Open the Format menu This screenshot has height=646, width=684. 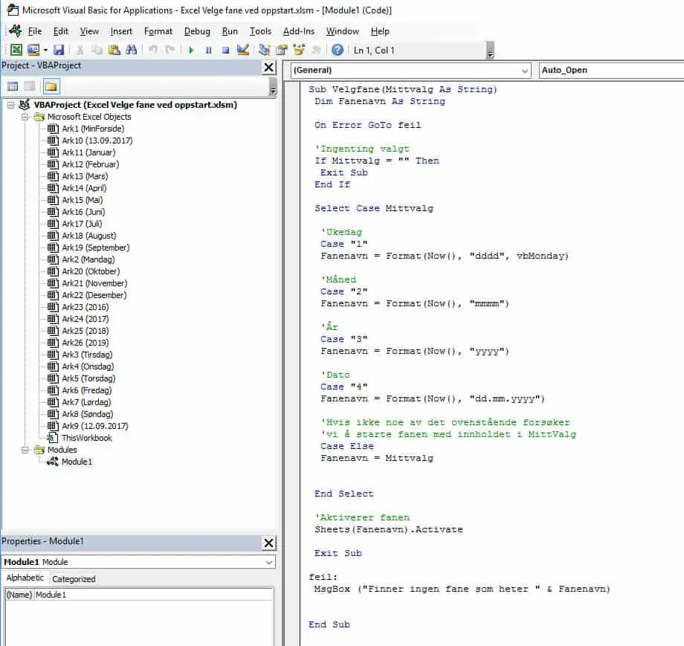point(158,31)
